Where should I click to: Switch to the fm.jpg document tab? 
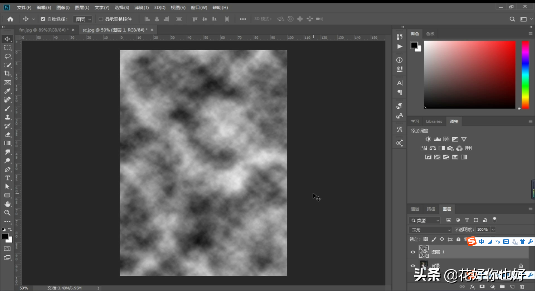(x=44, y=30)
